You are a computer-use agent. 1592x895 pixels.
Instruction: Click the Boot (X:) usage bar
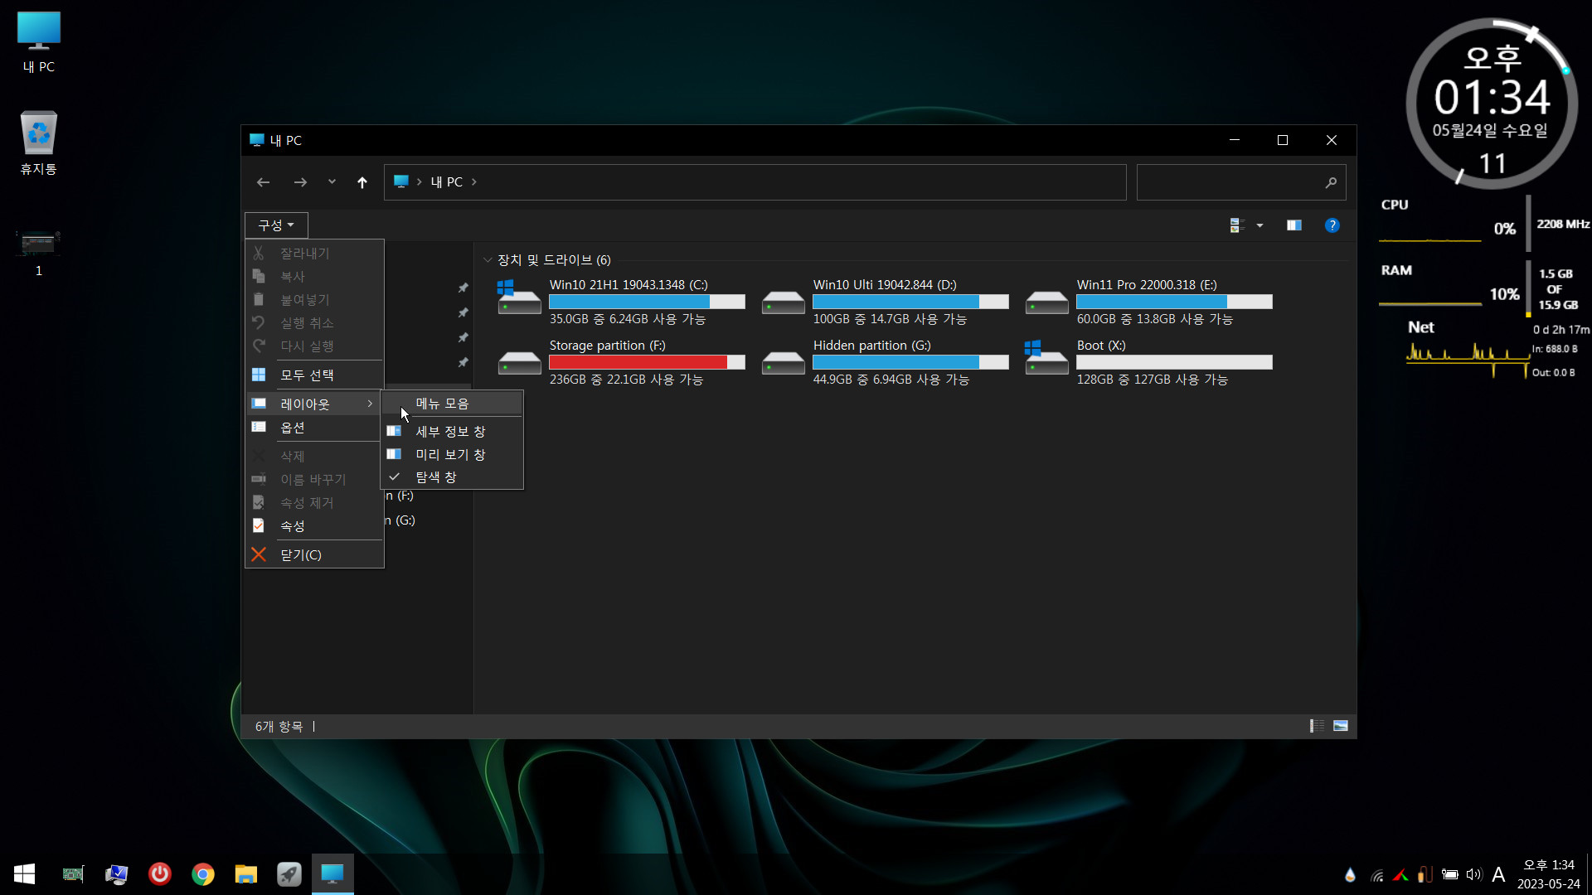tap(1174, 362)
